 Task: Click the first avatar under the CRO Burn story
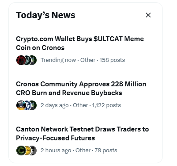[x=21, y=105]
